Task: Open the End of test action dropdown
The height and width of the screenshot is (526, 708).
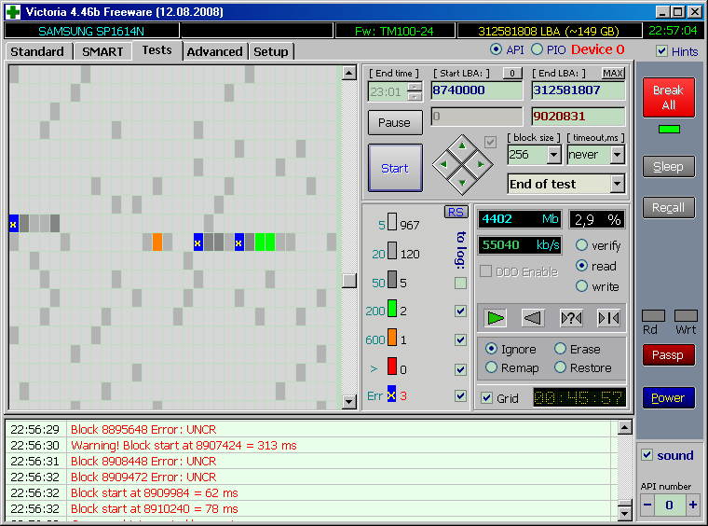Action: (x=618, y=184)
